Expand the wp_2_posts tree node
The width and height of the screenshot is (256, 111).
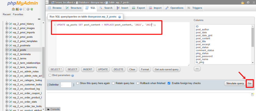click(x=7, y=50)
